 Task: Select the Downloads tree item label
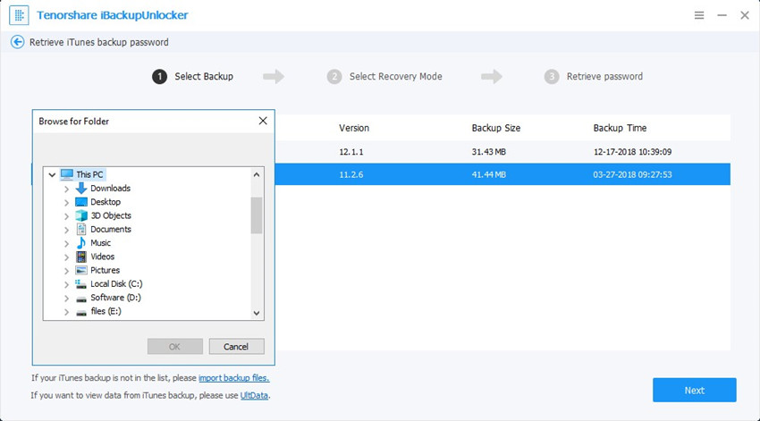[111, 188]
